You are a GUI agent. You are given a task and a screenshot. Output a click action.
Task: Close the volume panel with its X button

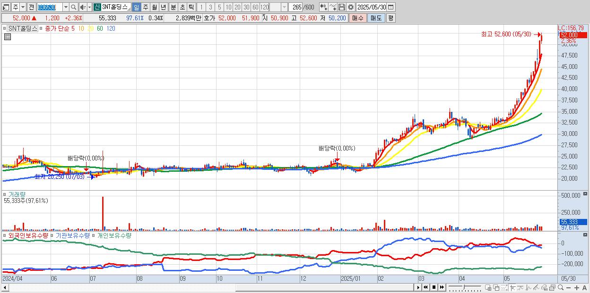(586, 194)
